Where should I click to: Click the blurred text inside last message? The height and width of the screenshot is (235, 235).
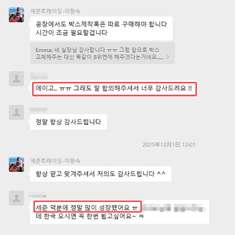click(x=174, y=208)
